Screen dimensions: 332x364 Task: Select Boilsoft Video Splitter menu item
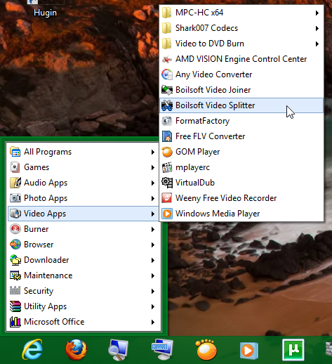point(241,105)
